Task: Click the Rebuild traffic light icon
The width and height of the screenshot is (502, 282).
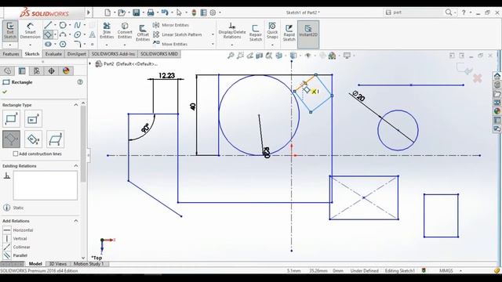Action: click(x=194, y=13)
